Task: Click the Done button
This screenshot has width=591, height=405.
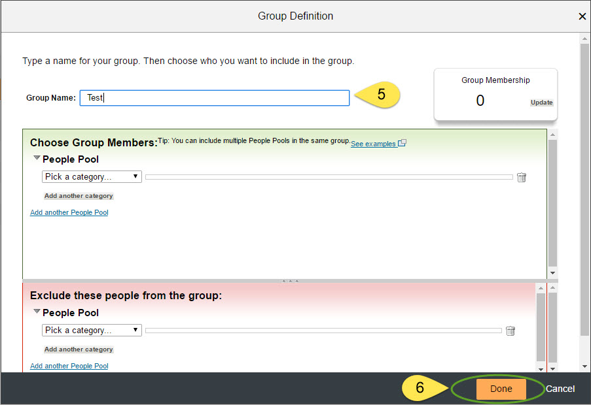Action: [x=501, y=389]
